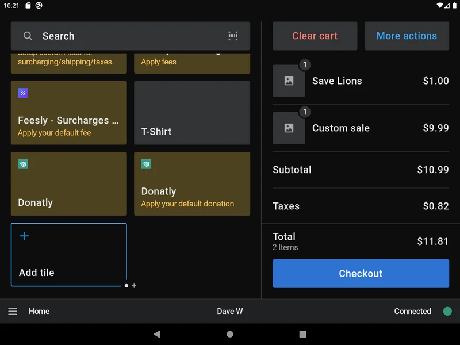Tap the Subtotal label
The width and height of the screenshot is (460, 345).
coord(292,170)
